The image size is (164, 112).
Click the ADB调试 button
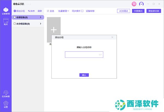124,11
